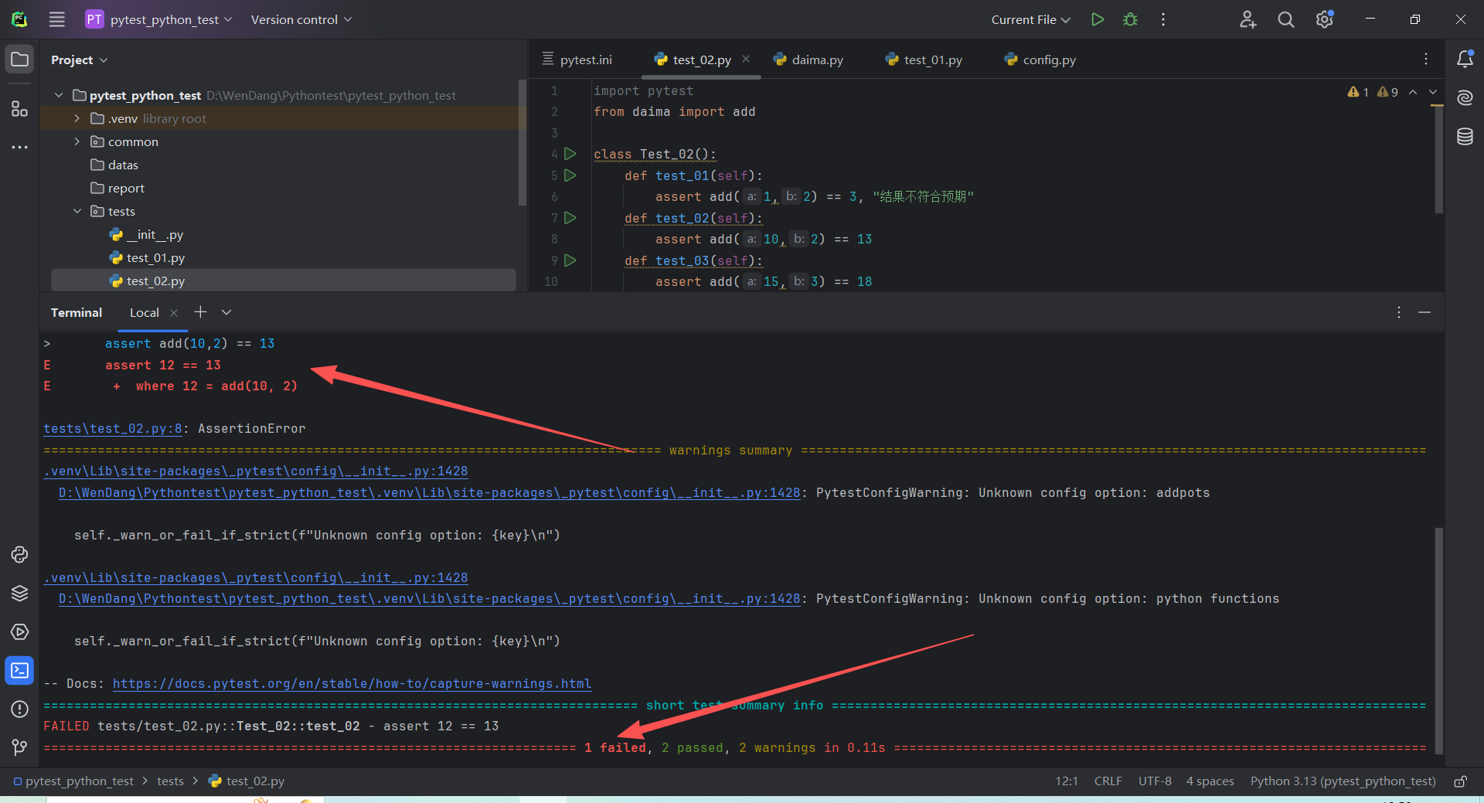Switch to config.py tab

tap(1040, 60)
